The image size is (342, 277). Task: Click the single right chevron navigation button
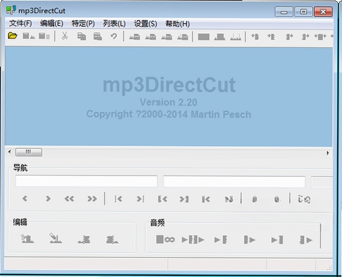tap(48, 198)
